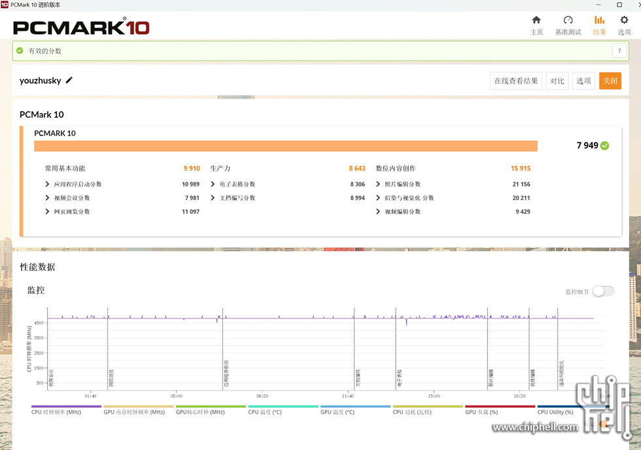This screenshot has width=641, height=450.
Task: Select the CPU Utility (%) legend color
Action: point(572,406)
